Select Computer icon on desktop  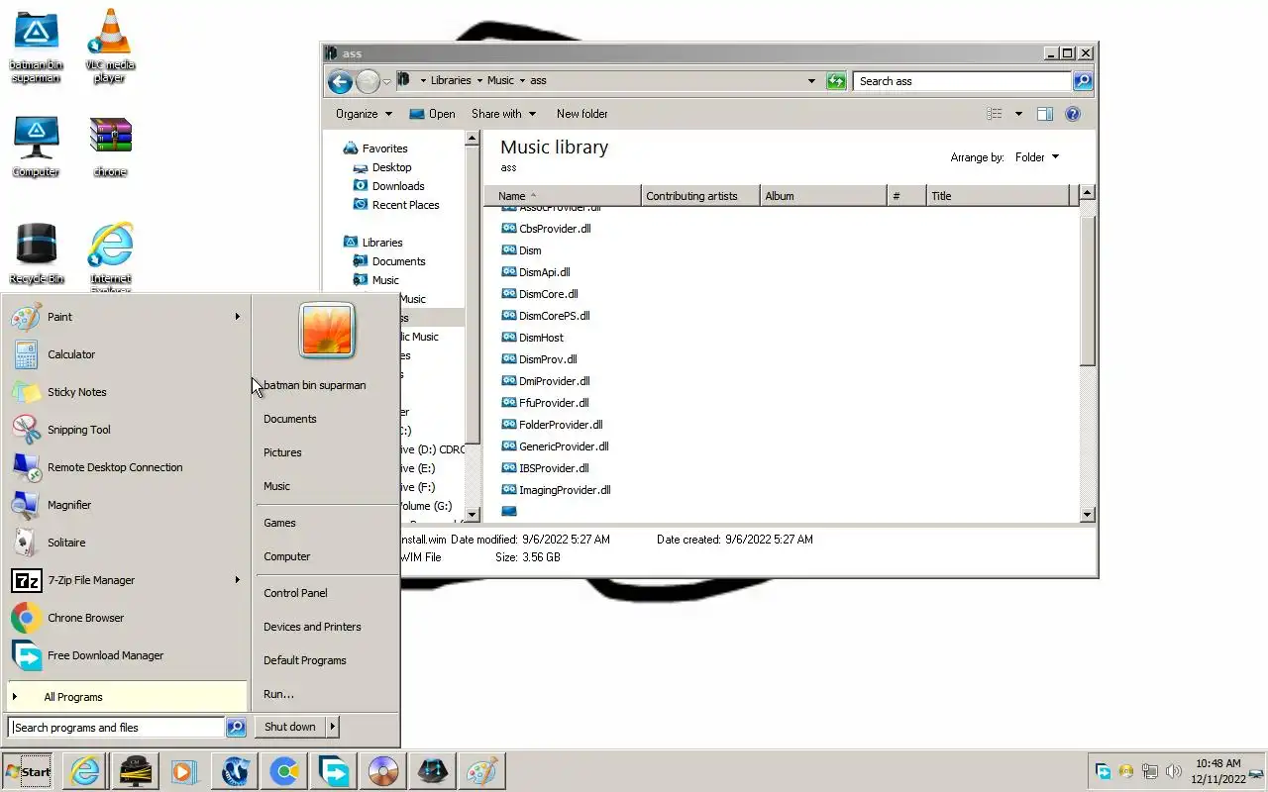pos(36,147)
